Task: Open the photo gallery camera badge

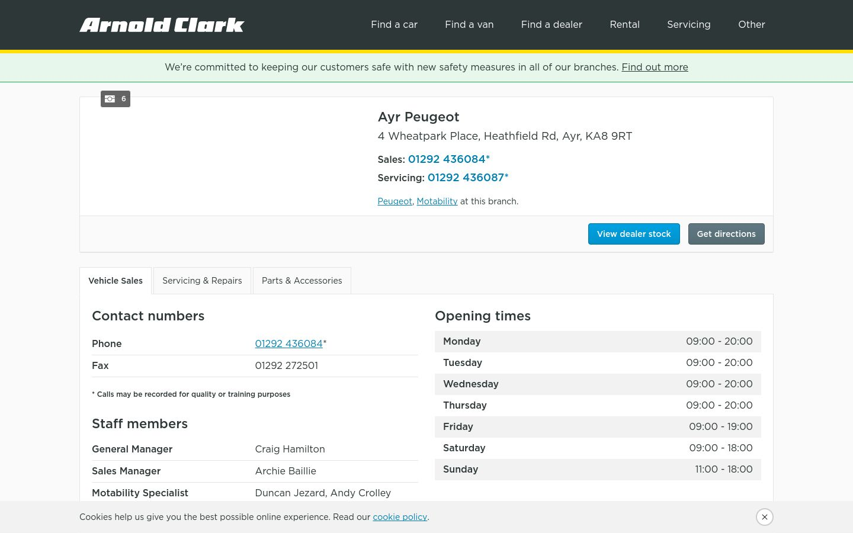Action: (116, 99)
